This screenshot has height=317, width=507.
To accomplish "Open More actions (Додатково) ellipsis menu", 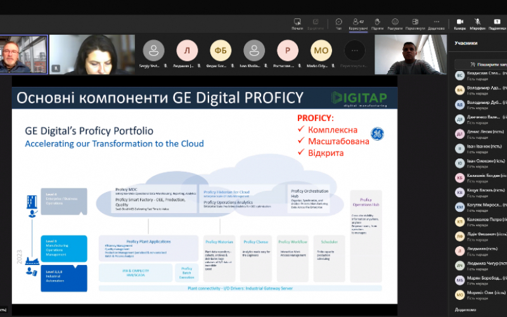I will click(x=436, y=24).
